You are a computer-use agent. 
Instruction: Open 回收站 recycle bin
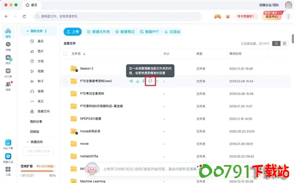(x=35, y=132)
